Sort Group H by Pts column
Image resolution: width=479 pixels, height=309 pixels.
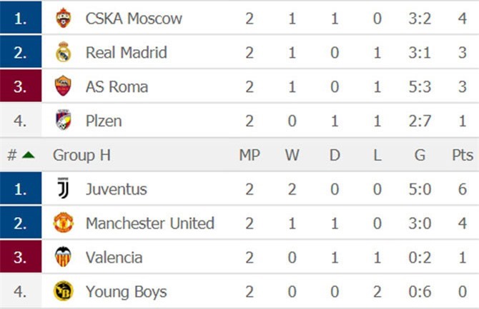pyautogui.click(x=463, y=155)
